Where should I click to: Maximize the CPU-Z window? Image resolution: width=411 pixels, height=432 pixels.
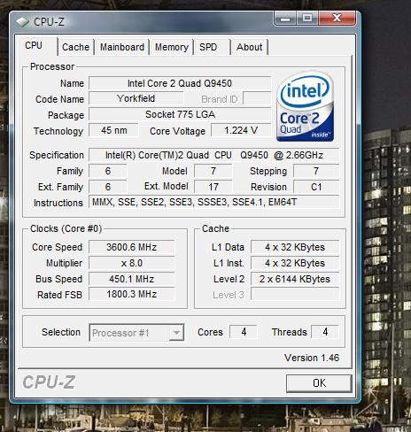[307, 19]
